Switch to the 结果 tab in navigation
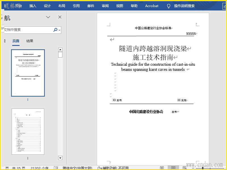Viewport: 227px width, 170px height. (30, 41)
